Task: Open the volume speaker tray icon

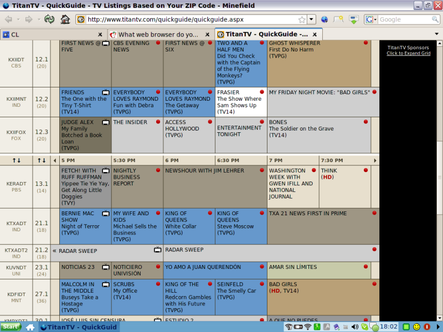Action: coord(354,327)
